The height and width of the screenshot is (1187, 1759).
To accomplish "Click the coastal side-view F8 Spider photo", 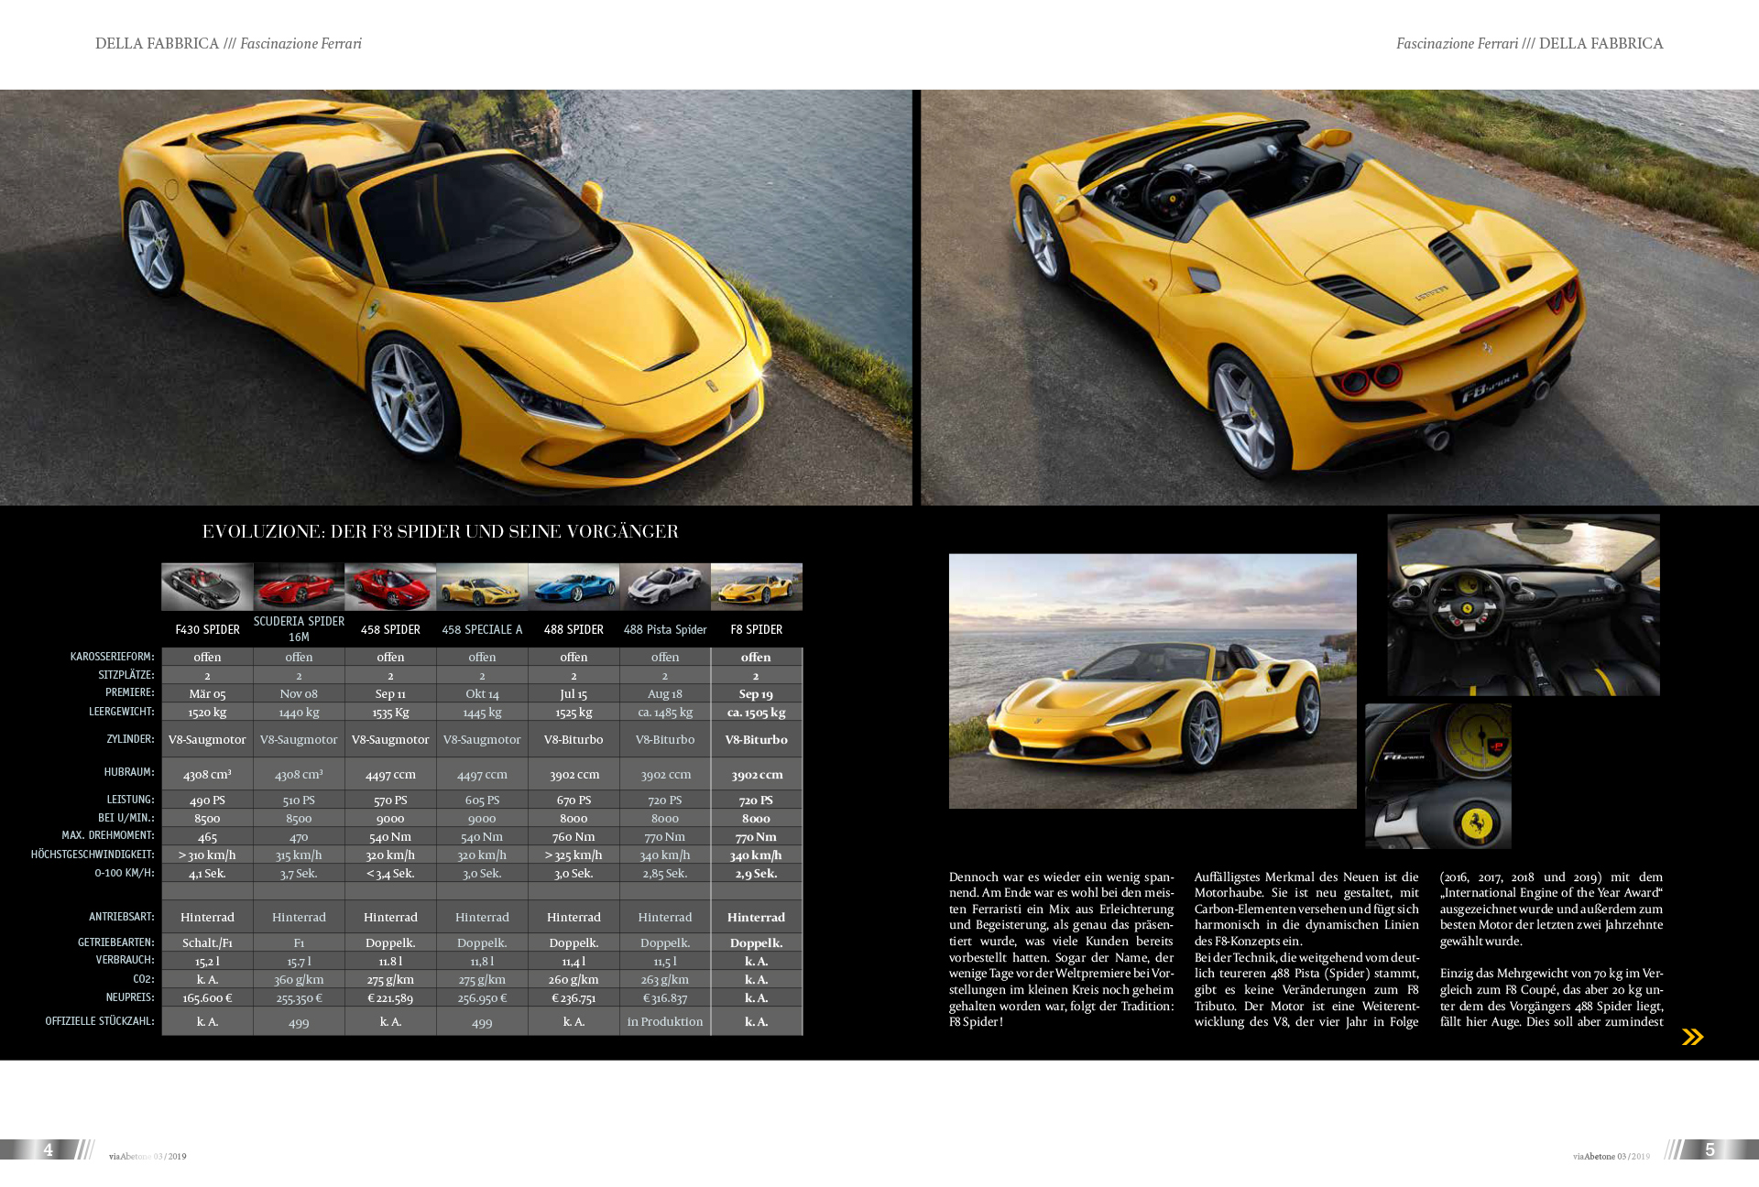I will (x=1153, y=681).
